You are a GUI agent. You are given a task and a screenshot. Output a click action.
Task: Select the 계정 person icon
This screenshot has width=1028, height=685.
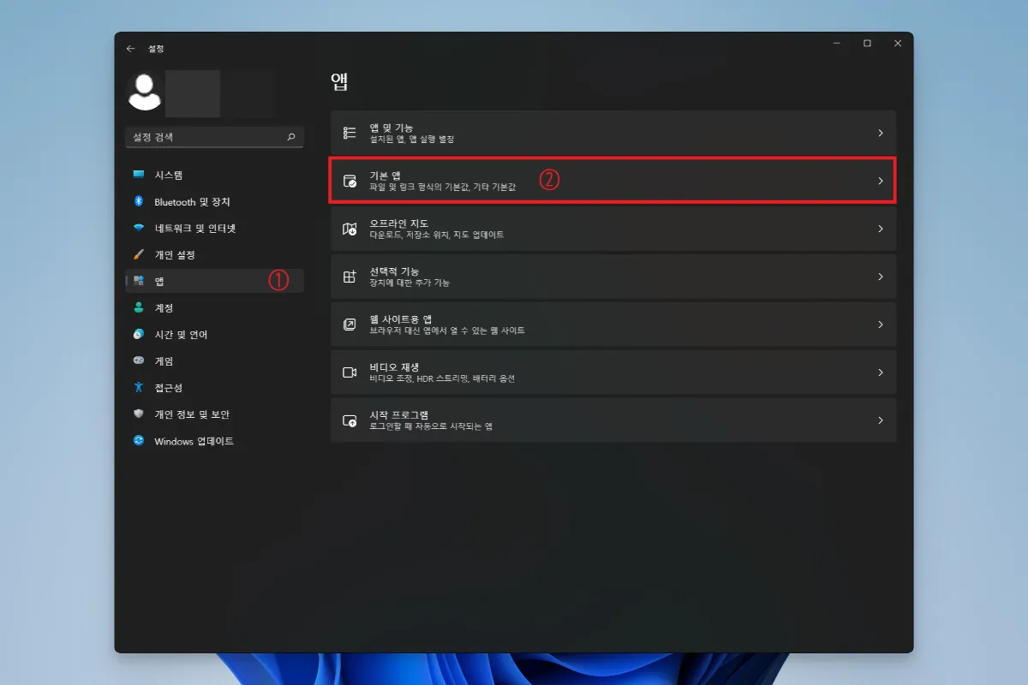tap(140, 307)
